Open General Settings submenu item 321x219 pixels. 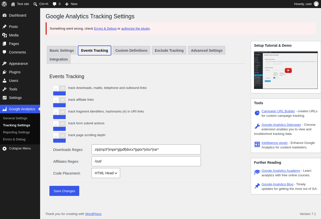(x=15, y=118)
